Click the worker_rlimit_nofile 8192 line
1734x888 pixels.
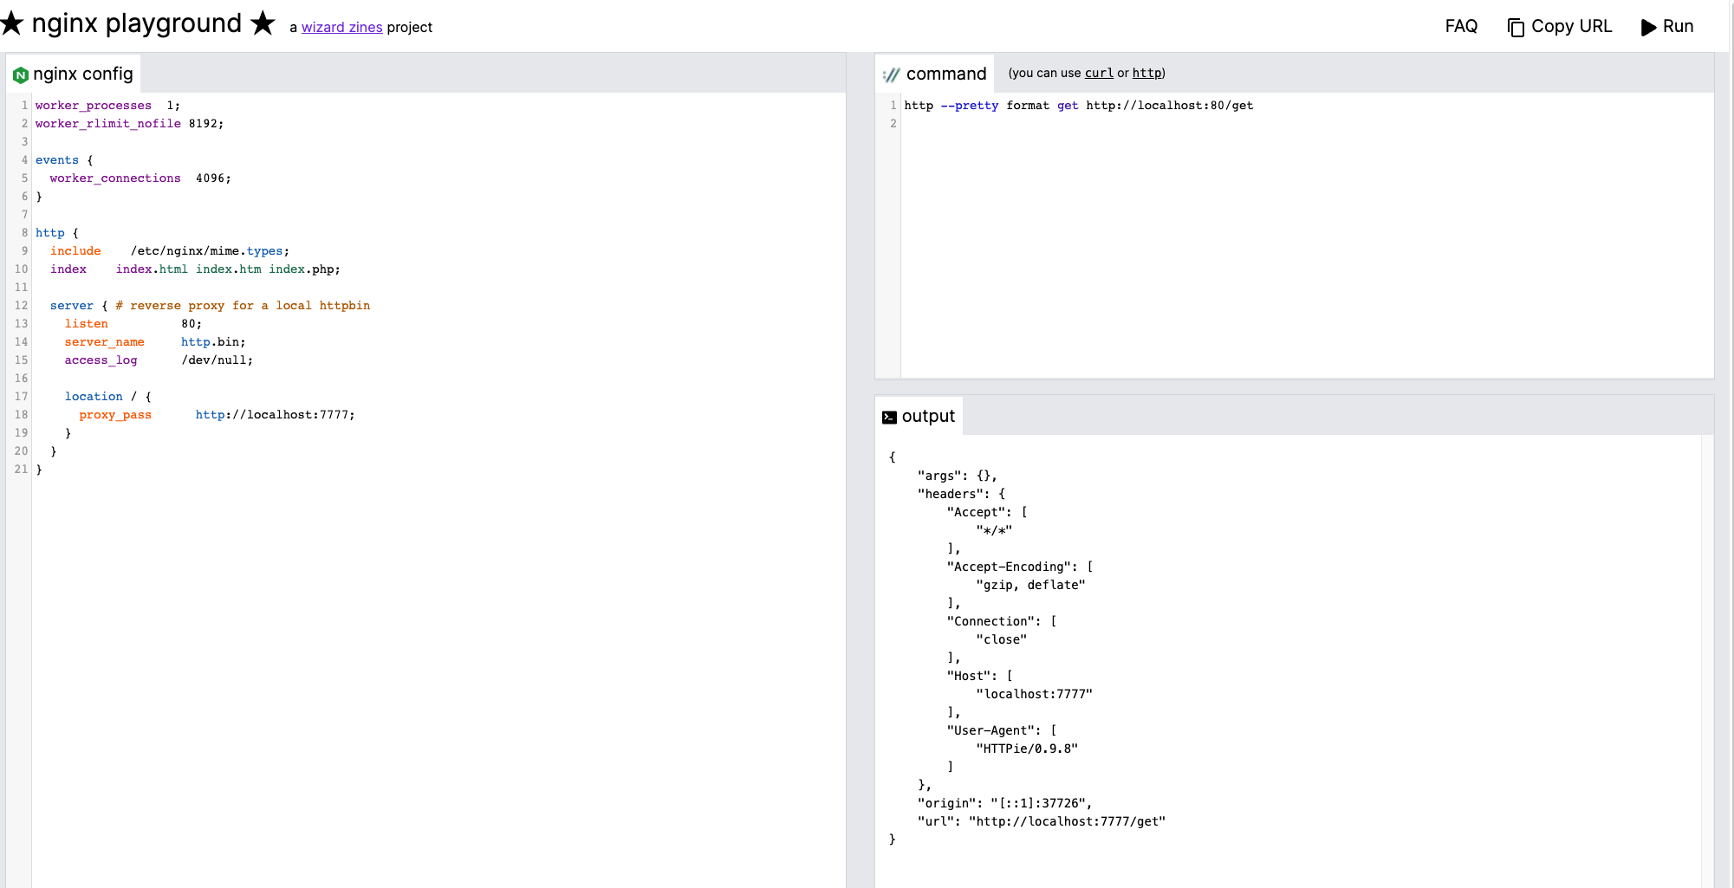tap(129, 124)
